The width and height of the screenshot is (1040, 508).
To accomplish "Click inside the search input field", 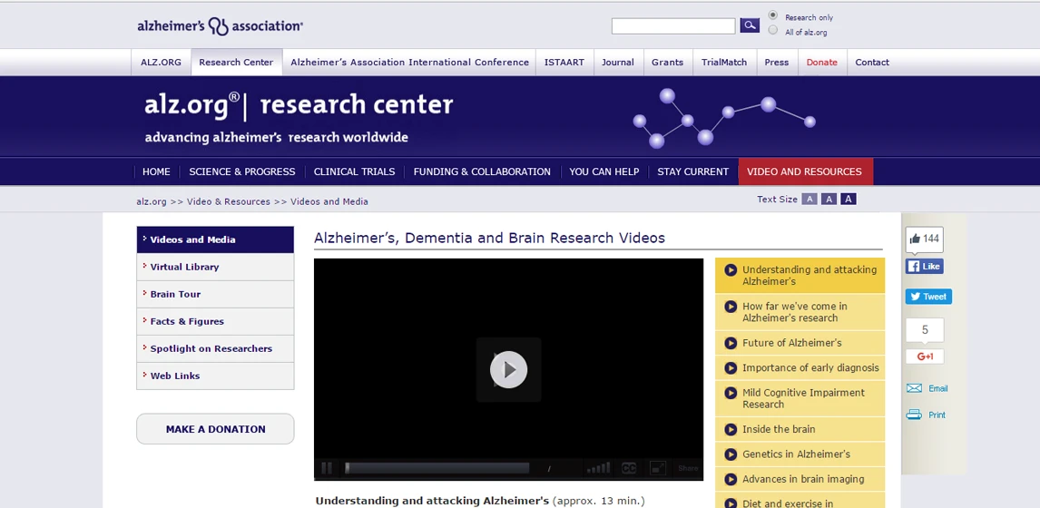I will (673, 26).
